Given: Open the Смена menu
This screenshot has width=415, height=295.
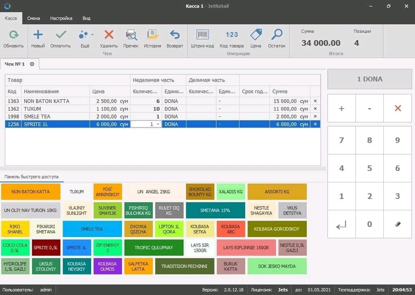Looking at the screenshot, I should 33,18.
